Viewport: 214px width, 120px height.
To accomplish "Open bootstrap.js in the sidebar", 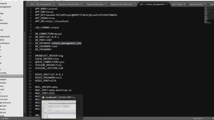I will pos(5,43).
